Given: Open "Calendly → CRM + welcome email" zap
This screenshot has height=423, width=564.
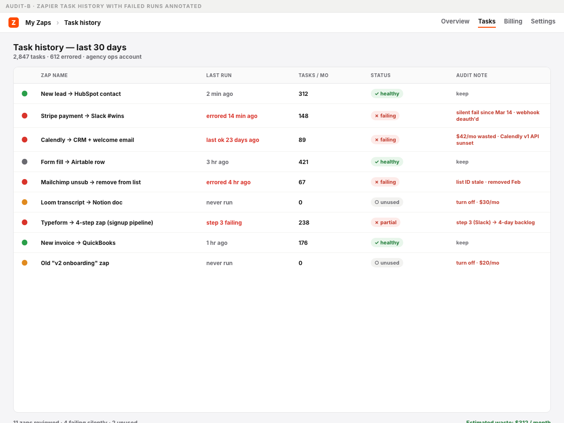Looking at the screenshot, I should pos(87,140).
